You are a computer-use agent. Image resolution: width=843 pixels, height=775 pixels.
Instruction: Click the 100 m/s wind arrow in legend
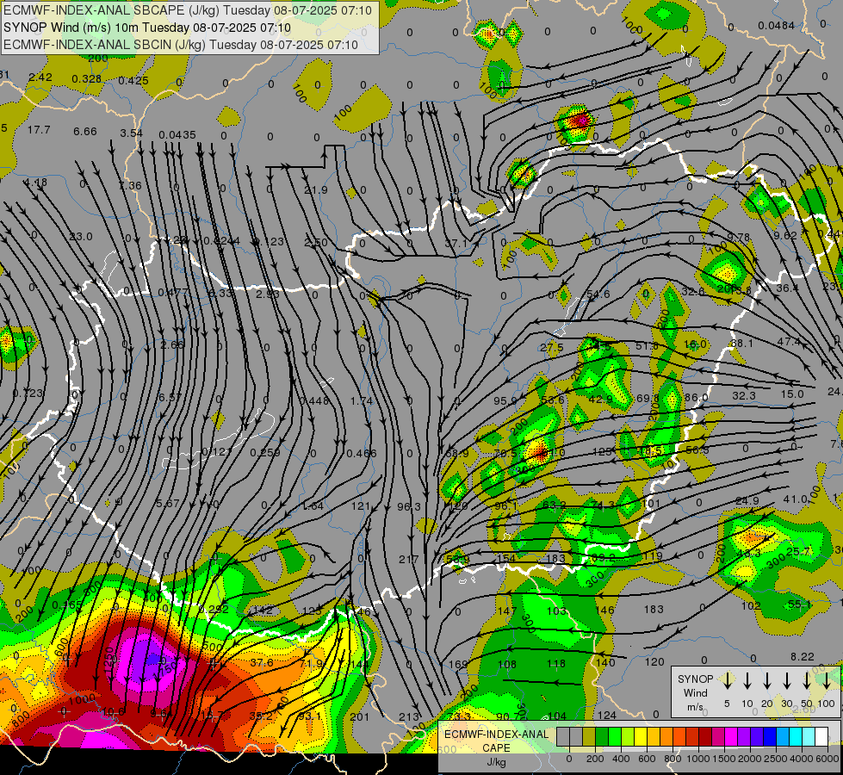click(827, 680)
